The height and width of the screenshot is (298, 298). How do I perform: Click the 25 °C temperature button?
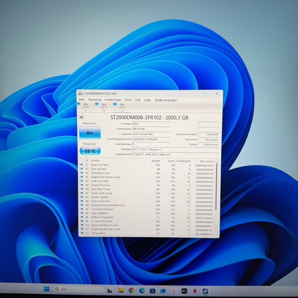(90, 151)
